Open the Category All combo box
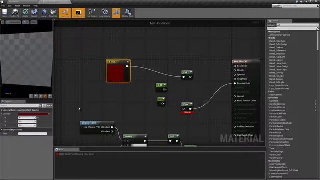320x180 pixels. coord(297,25)
